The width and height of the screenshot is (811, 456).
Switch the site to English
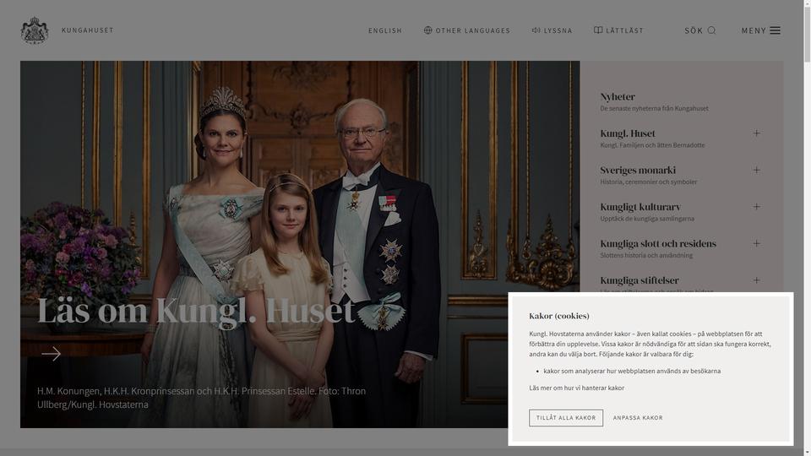[385, 30]
